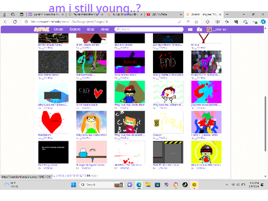Expand the user account dropdown
This screenshot has height=201, width=268.
218,30
